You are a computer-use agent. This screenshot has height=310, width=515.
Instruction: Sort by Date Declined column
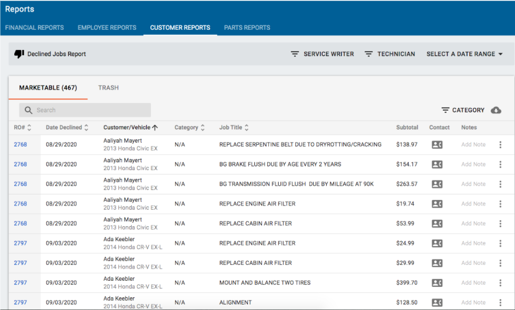coord(67,128)
